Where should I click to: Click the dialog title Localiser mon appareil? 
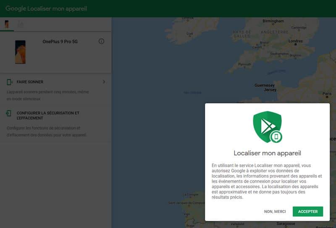(267, 153)
